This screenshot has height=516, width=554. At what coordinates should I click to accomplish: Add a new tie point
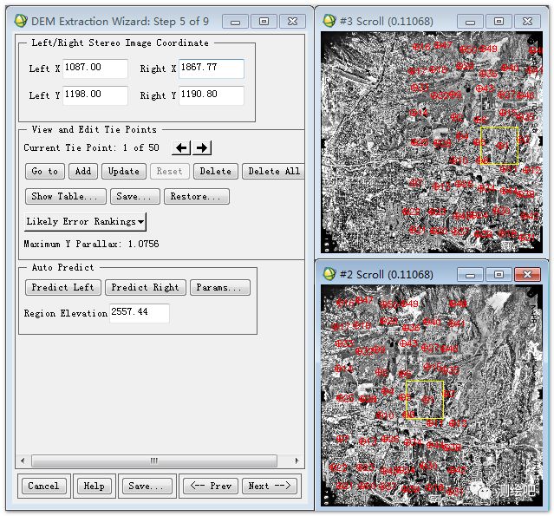click(x=83, y=172)
